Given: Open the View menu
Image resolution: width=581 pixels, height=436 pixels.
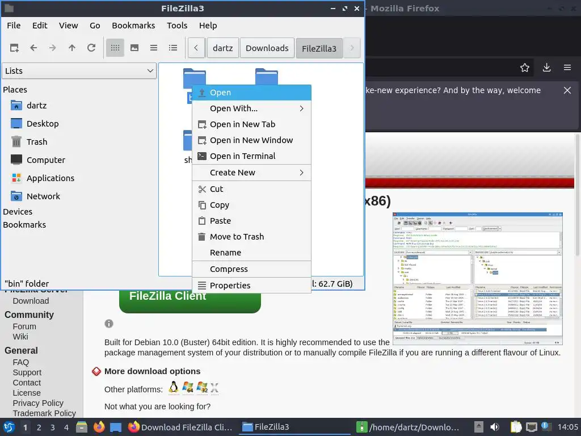Looking at the screenshot, I should coord(69,26).
